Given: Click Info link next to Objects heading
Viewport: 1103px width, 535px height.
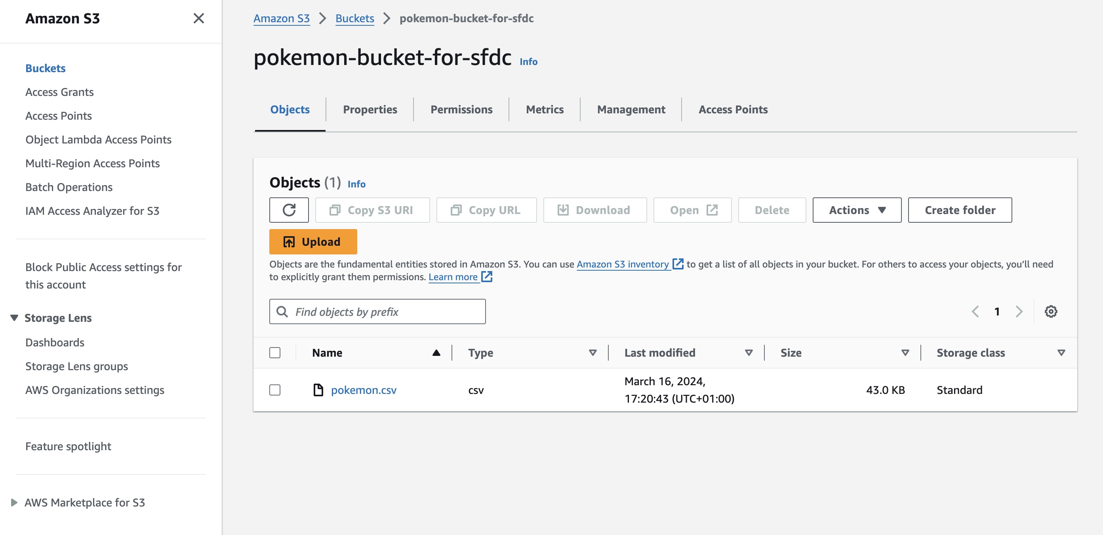Looking at the screenshot, I should 356,184.
